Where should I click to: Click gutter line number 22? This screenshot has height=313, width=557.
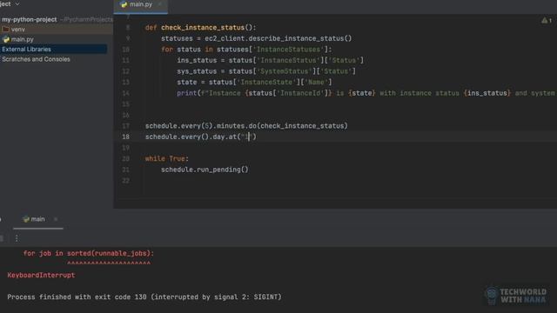[x=125, y=181]
